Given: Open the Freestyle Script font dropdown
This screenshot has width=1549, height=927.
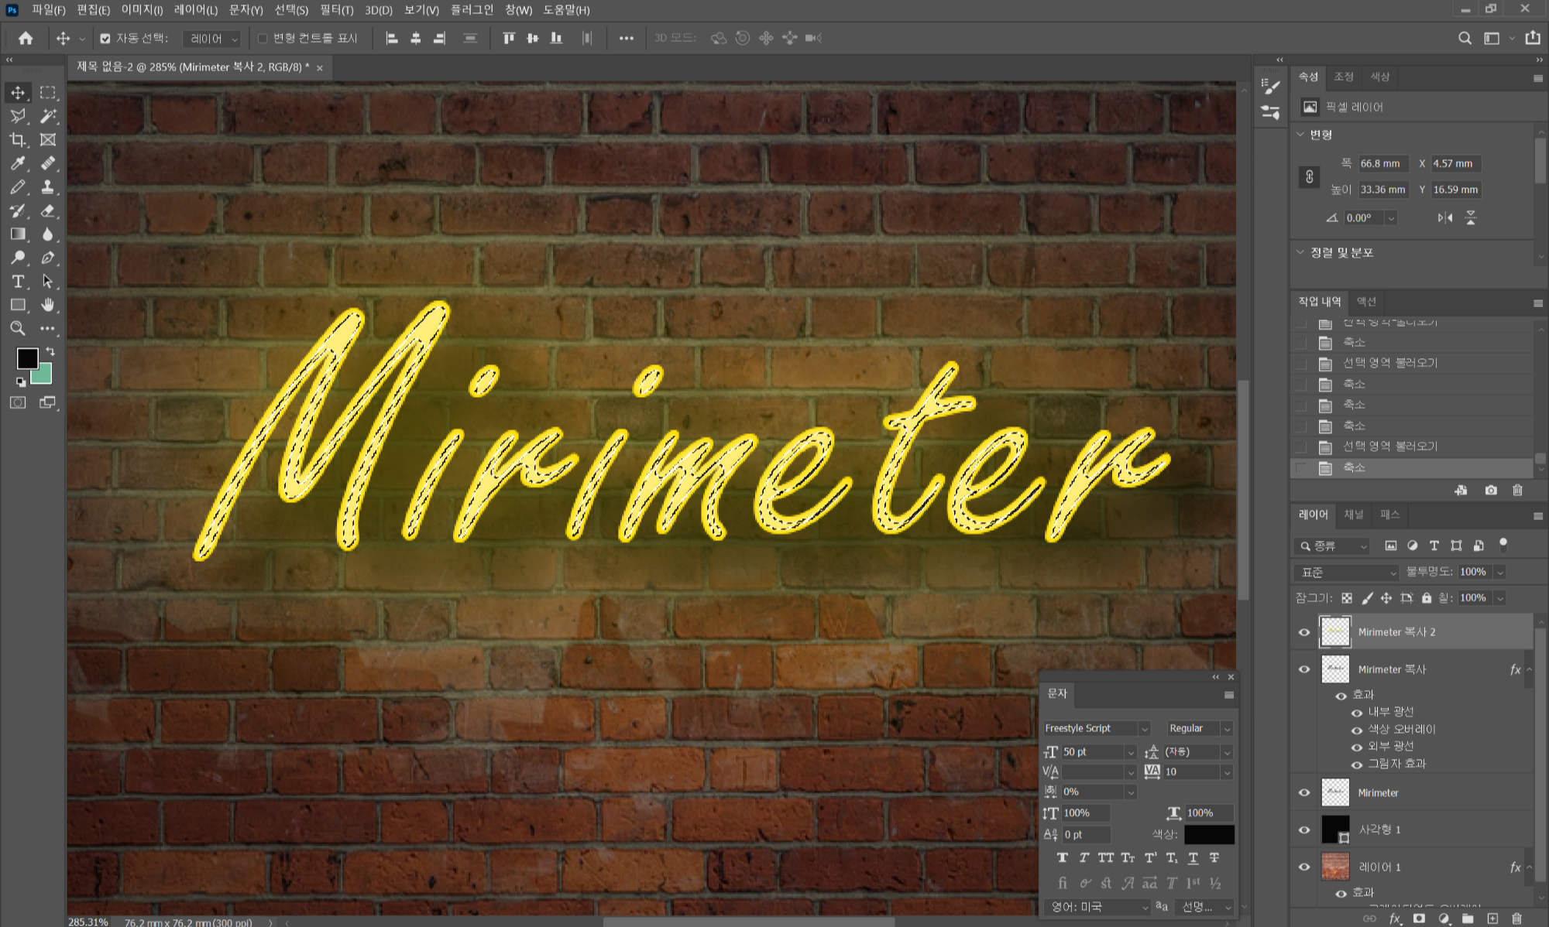Looking at the screenshot, I should point(1144,729).
